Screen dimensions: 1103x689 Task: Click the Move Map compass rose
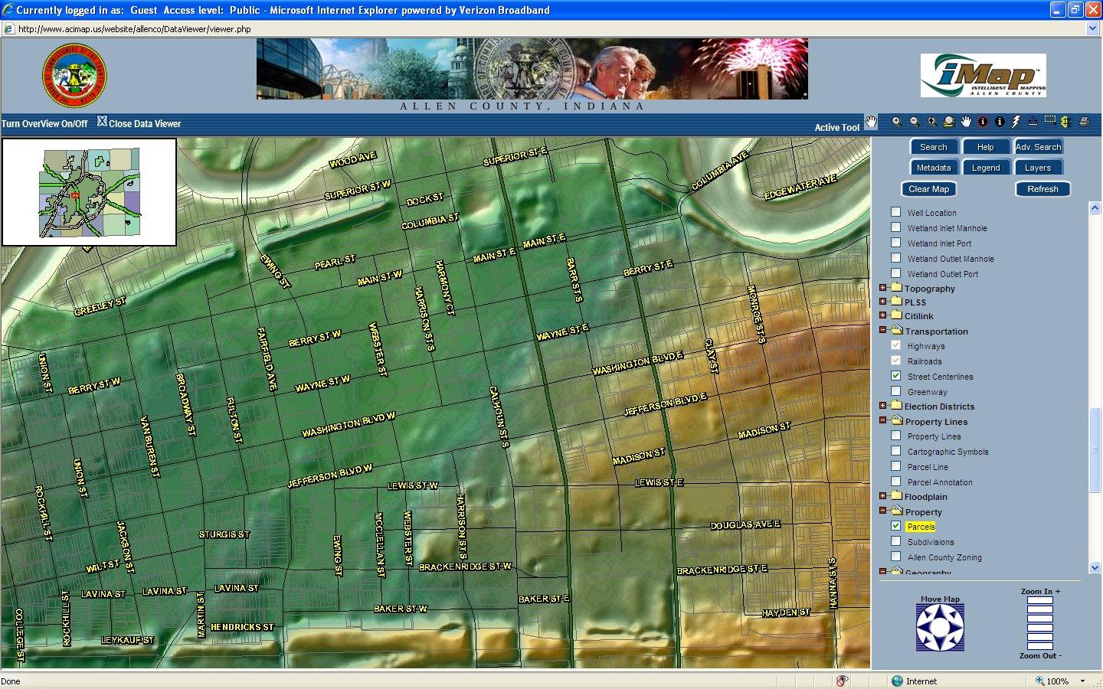click(x=940, y=627)
